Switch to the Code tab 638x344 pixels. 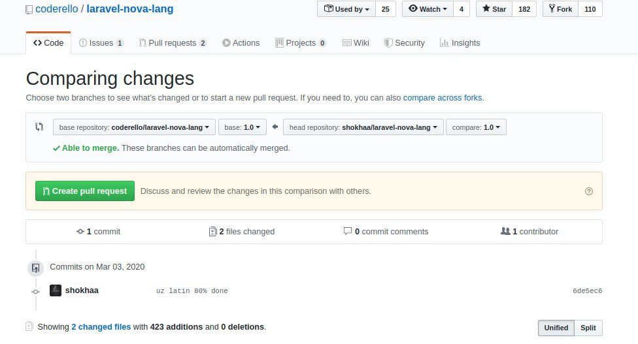coord(48,42)
